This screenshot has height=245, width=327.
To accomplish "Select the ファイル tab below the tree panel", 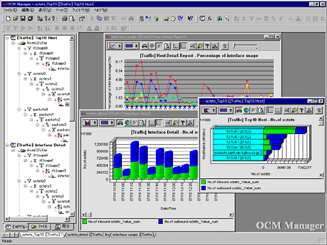I will pos(40,227).
